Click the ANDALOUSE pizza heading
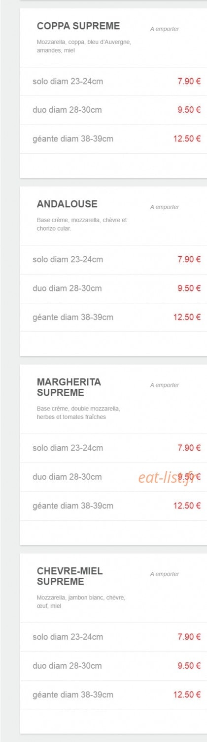Screen dimensions: 207x742 [x=67, y=204]
